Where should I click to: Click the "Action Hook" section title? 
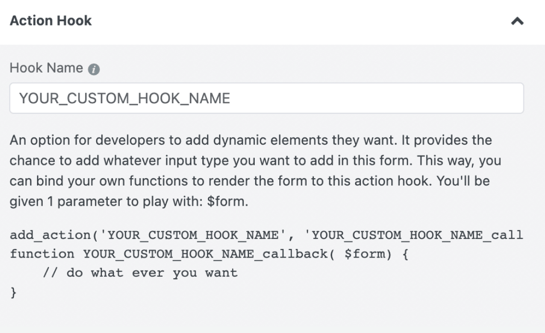[x=50, y=21]
